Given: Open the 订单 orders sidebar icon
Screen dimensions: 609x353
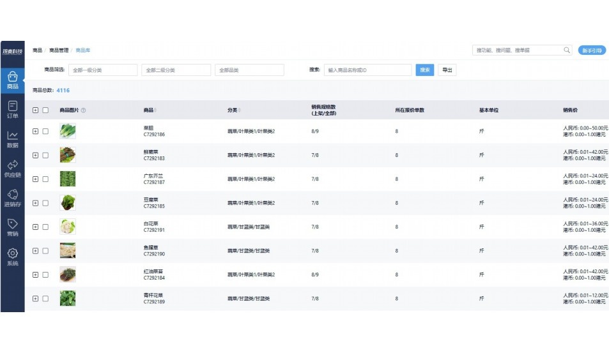Looking at the screenshot, I should point(12,109).
